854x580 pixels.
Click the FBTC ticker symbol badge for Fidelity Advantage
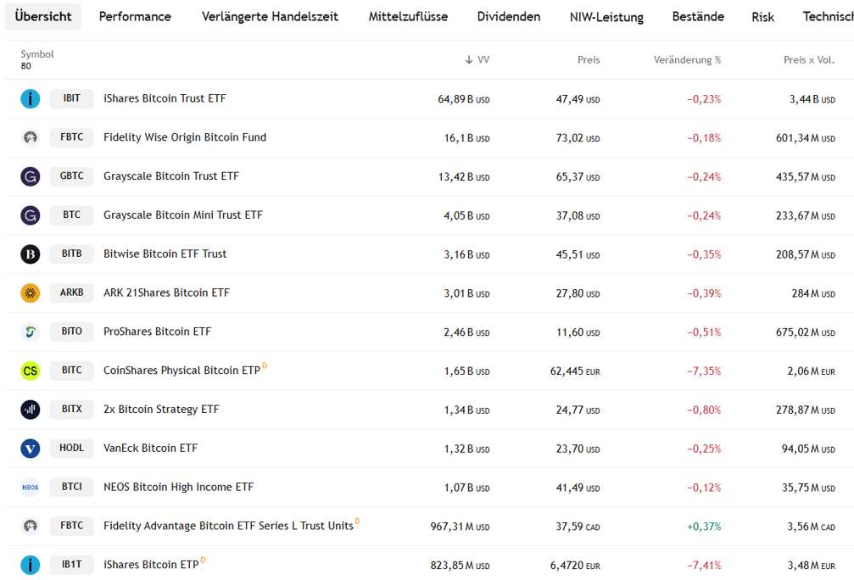(72, 526)
